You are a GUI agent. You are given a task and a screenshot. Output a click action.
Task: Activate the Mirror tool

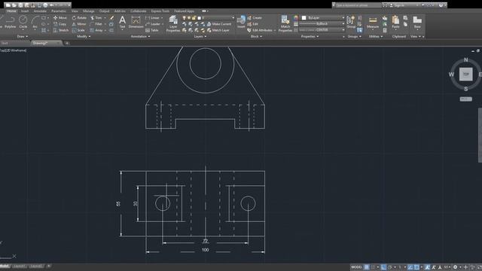pyautogui.click(x=79, y=24)
